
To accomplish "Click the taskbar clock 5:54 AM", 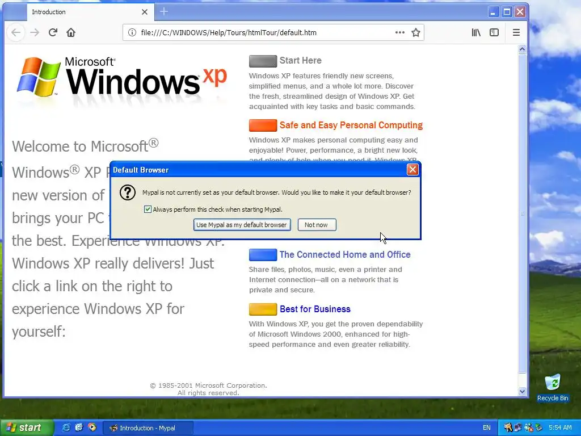I will [560, 428].
